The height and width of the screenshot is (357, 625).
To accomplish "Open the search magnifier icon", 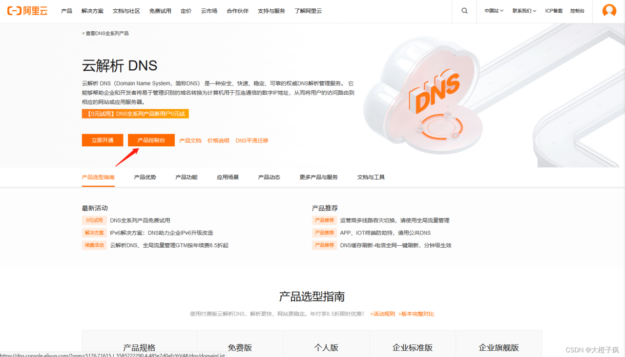I will (464, 11).
